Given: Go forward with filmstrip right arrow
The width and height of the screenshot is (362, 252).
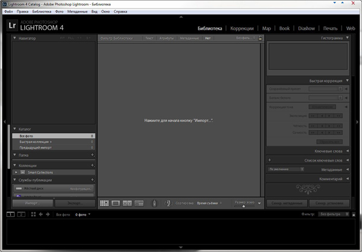Looking at the screenshot, I should coord(48,215).
